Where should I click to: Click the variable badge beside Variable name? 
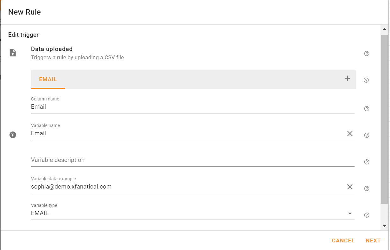coord(13,134)
